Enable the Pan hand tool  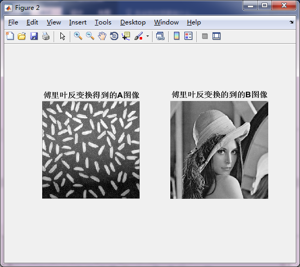102,36
